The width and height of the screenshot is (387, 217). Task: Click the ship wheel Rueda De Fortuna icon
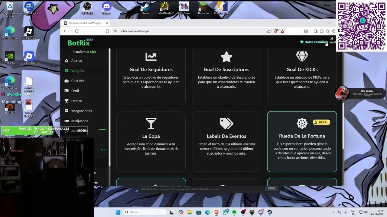[x=302, y=123]
